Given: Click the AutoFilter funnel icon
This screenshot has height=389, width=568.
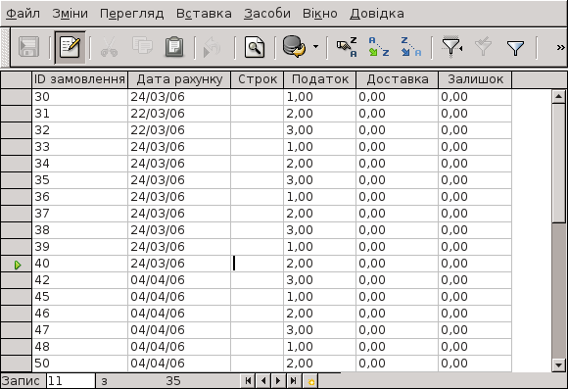Looking at the screenshot, I should tap(451, 47).
